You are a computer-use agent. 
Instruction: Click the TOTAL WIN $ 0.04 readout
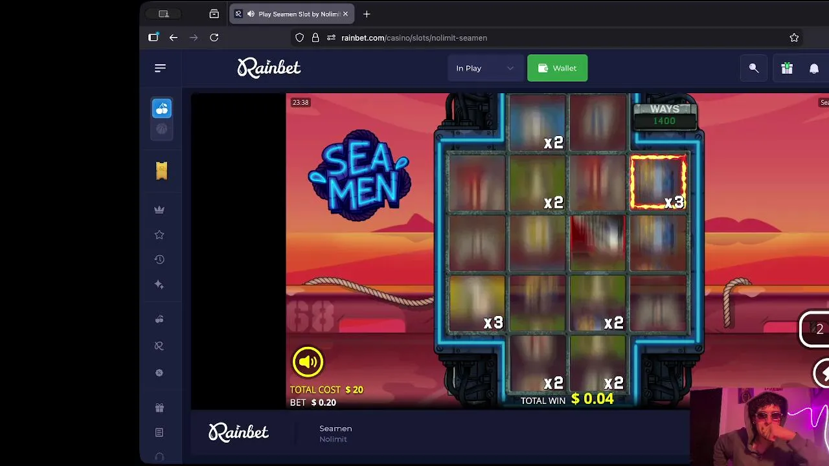(x=567, y=399)
